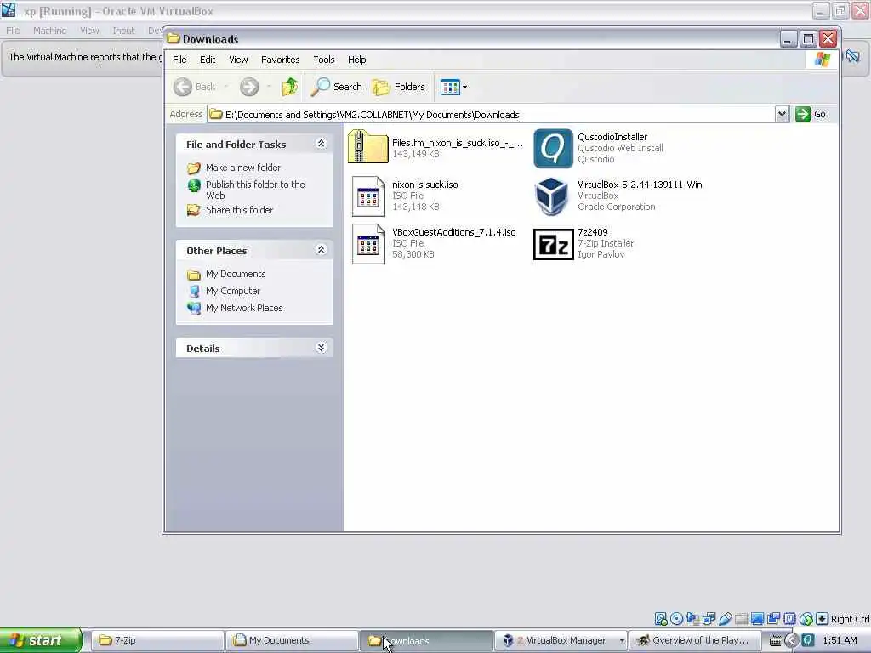This screenshot has width=871, height=653.
Task: Open the File menu in Downloads window
Action: coord(179,60)
